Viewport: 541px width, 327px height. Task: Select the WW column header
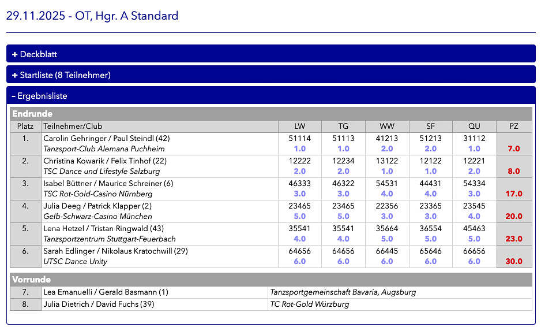coord(387,127)
